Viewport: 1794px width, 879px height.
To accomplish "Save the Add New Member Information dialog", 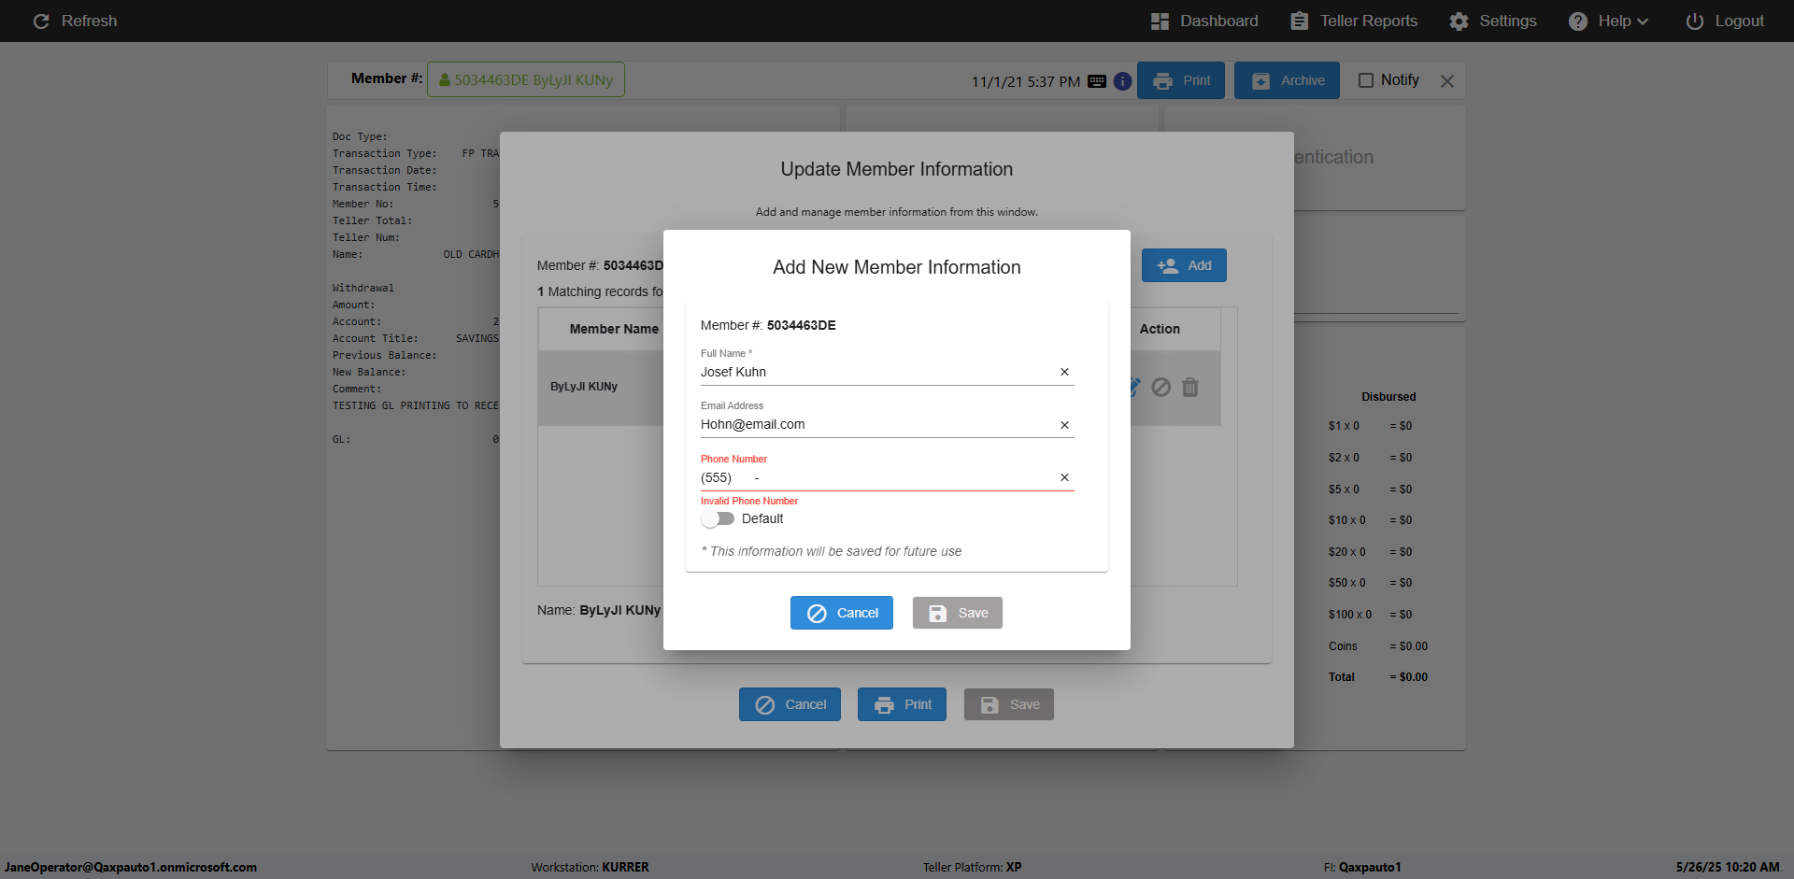I will (x=958, y=613).
